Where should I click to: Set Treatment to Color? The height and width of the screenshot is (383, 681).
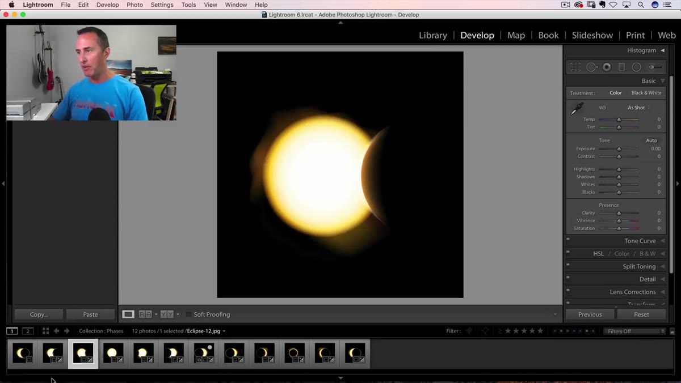pos(616,93)
